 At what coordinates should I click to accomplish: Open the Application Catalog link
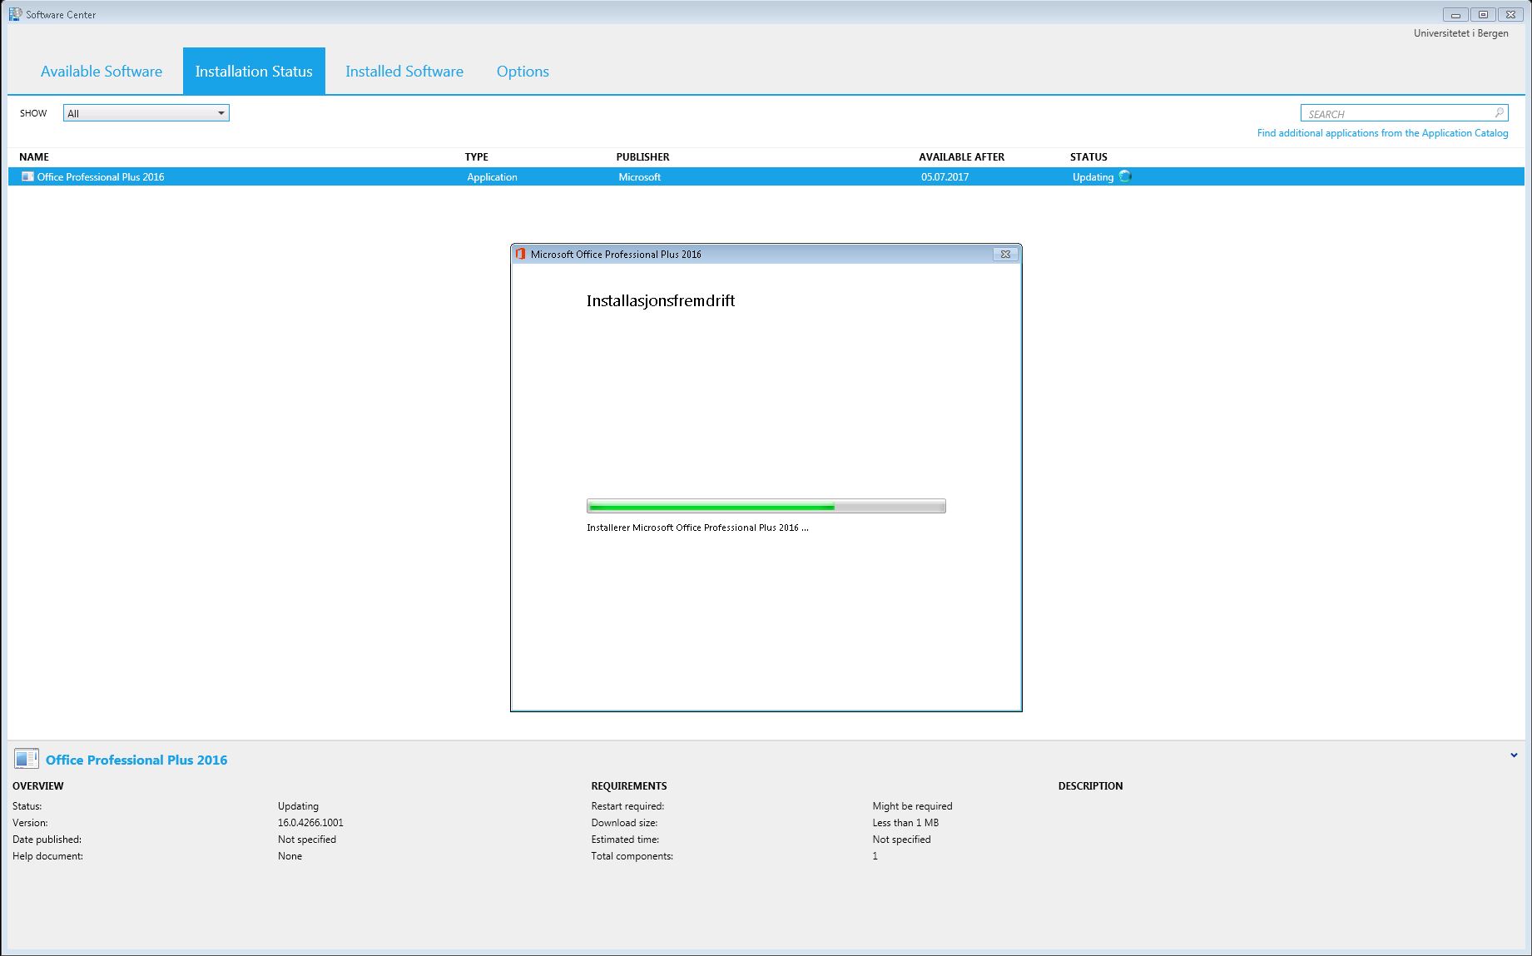coord(1382,133)
